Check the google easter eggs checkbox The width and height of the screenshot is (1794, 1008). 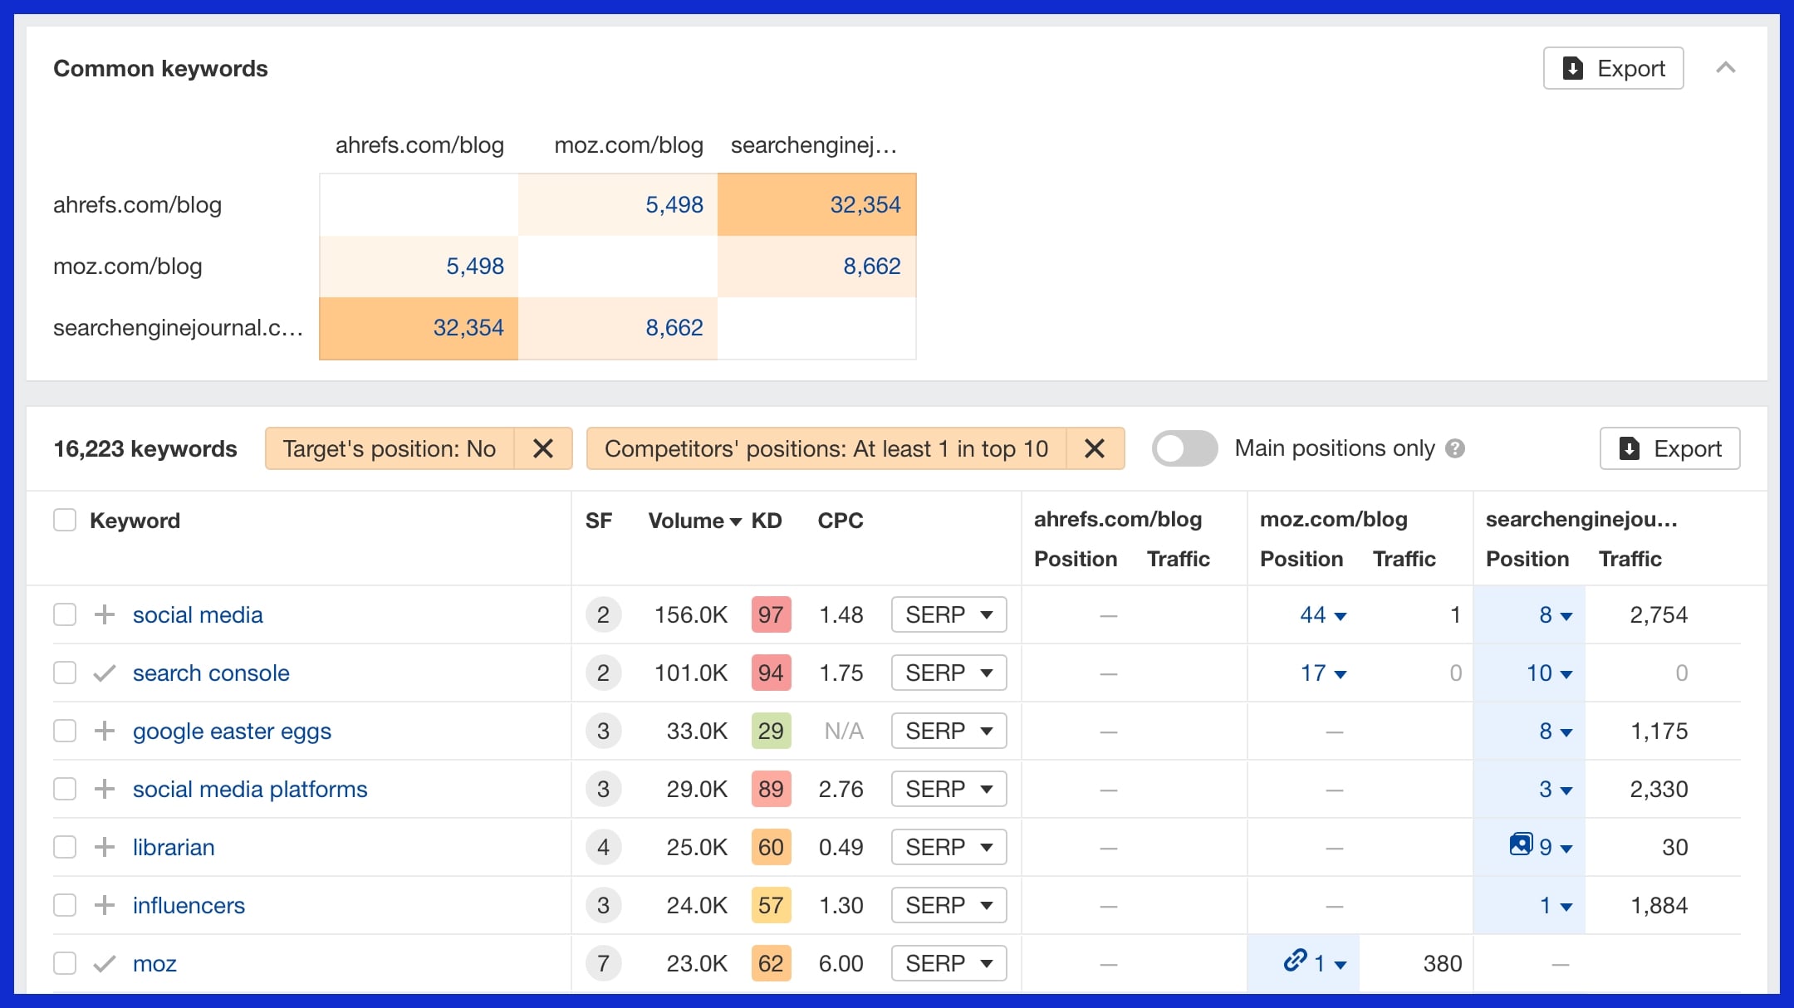point(65,731)
